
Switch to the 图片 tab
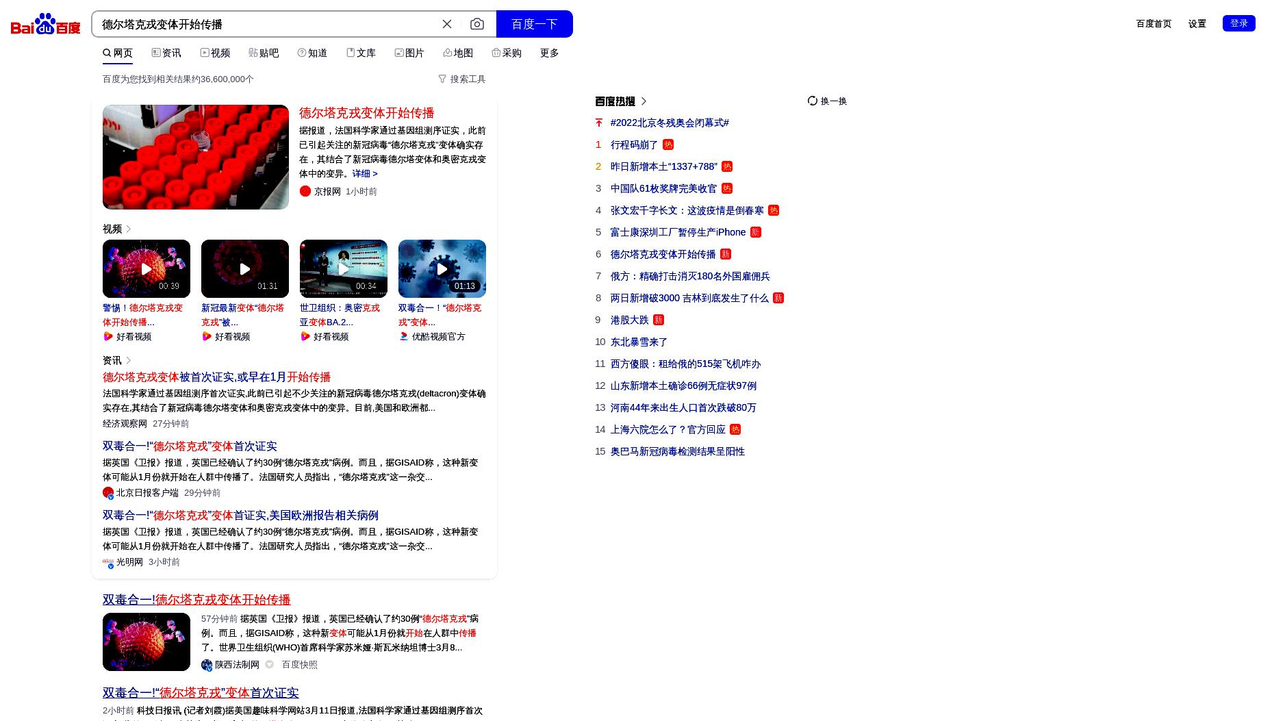(409, 53)
